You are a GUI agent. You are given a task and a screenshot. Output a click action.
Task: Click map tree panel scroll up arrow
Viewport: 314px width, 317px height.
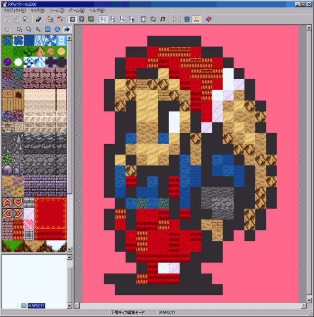coord(69,257)
